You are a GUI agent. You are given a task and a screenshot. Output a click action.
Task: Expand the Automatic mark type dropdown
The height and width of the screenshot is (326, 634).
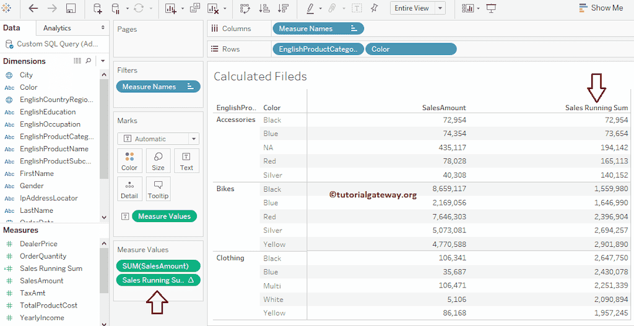tap(194, 139)
